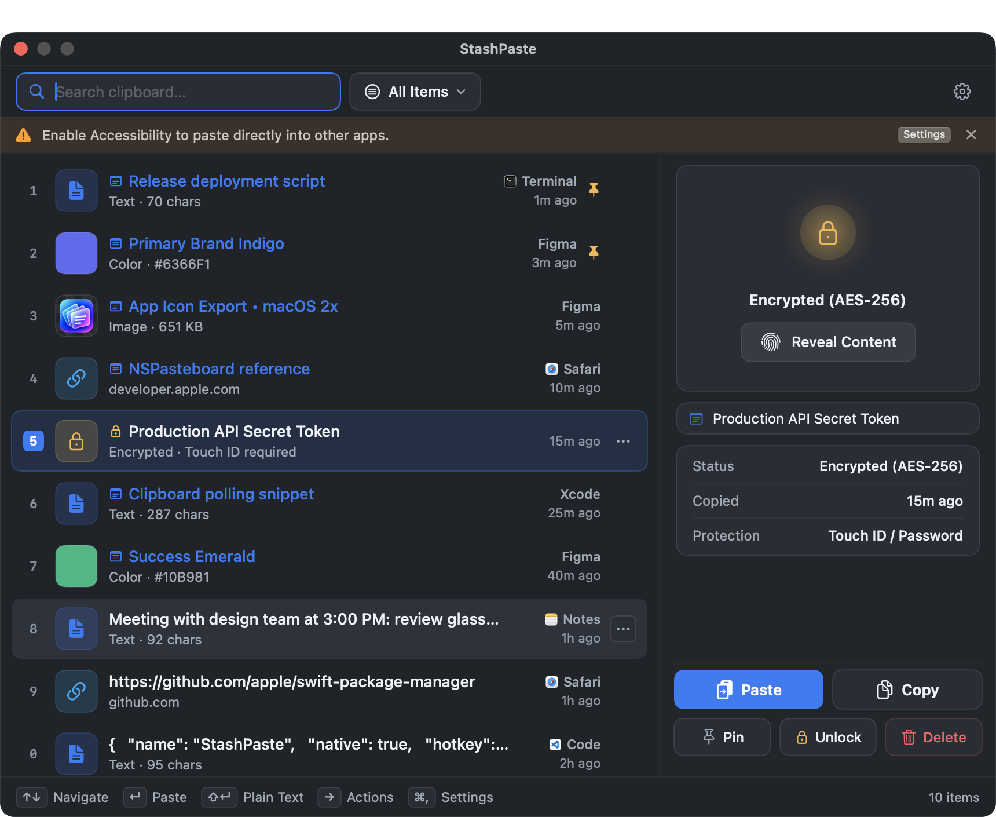Click the StashPaste JSON snippet document icon
The image size is (996, 817).
point(76,754)
